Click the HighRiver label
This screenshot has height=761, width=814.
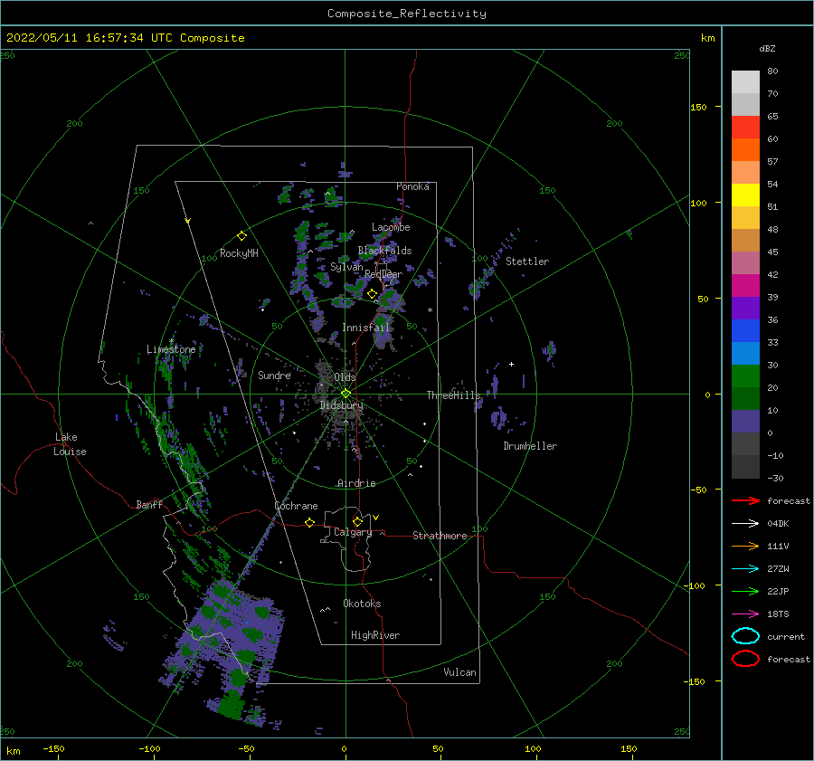(375, 635)
